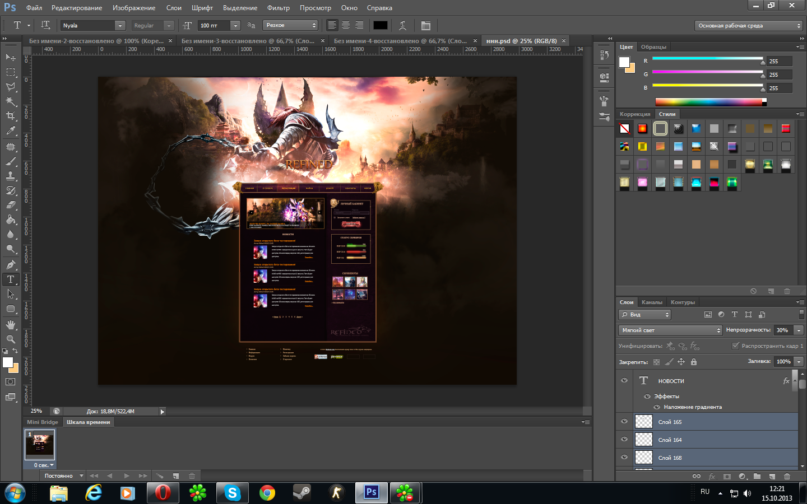Screen dimensions: 807x504
Task: Open the Фильтр menu
Action: point(279,8)
